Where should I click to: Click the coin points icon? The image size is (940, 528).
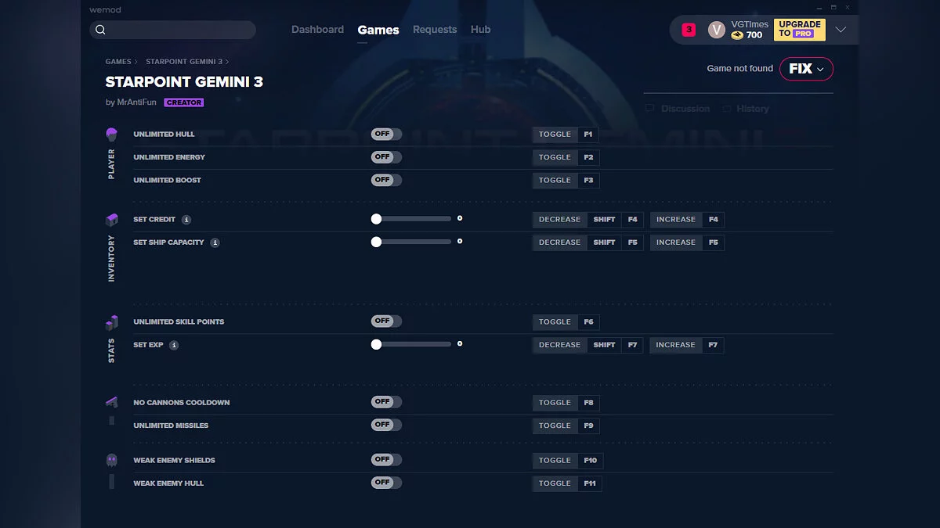click(x=737, y=35)
